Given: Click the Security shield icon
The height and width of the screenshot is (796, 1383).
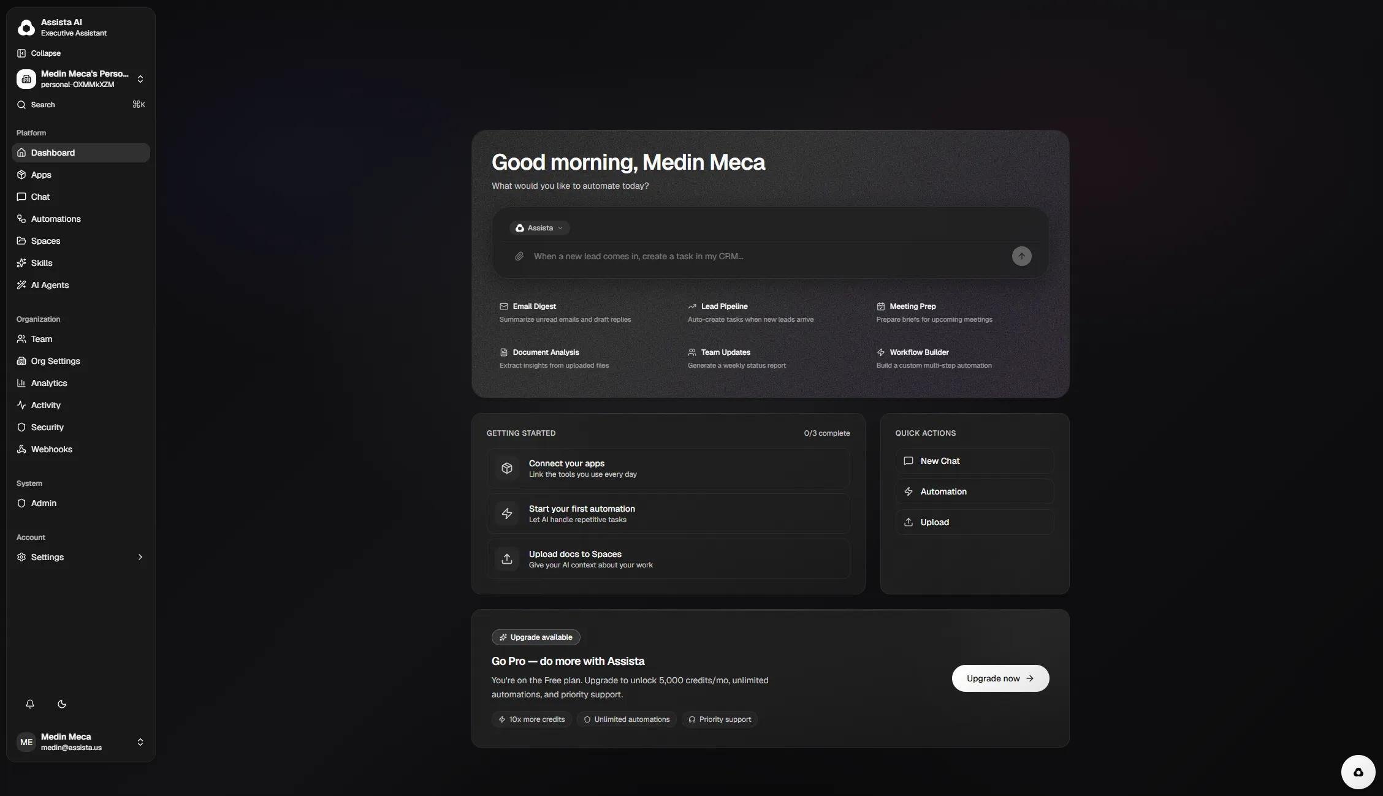Looking at the screenshot, I should pyautogui.click(x=21, y=427).
